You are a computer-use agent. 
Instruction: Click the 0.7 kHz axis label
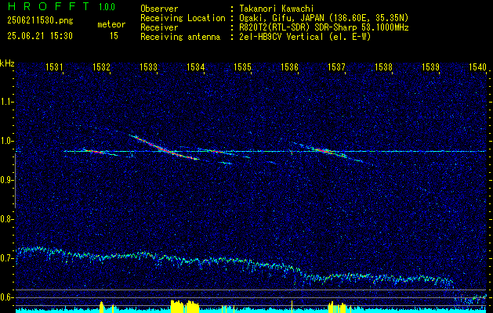6,258
